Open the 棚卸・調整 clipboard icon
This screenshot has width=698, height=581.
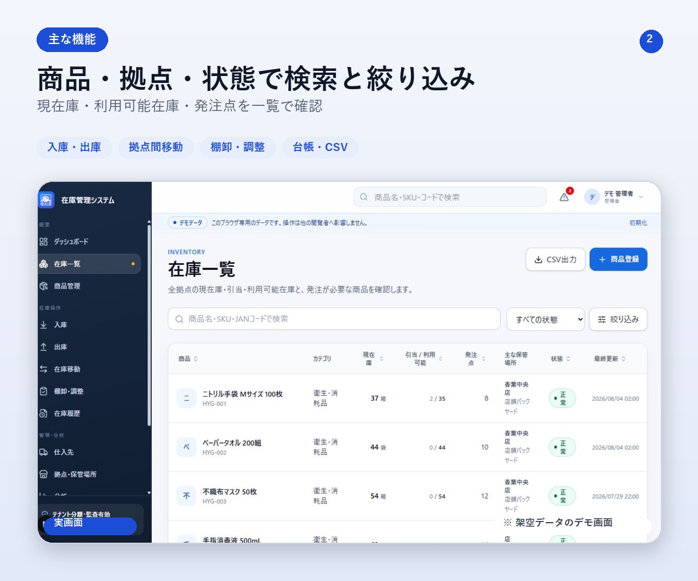pos(43,391)
